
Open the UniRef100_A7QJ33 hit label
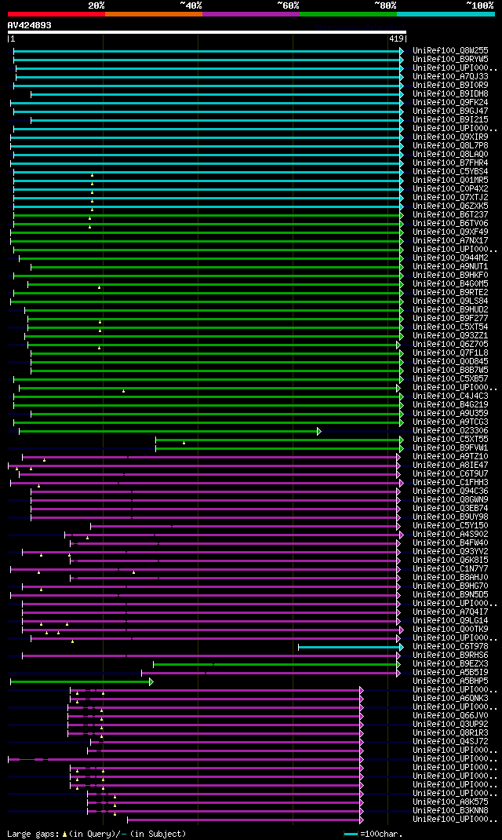450,77
